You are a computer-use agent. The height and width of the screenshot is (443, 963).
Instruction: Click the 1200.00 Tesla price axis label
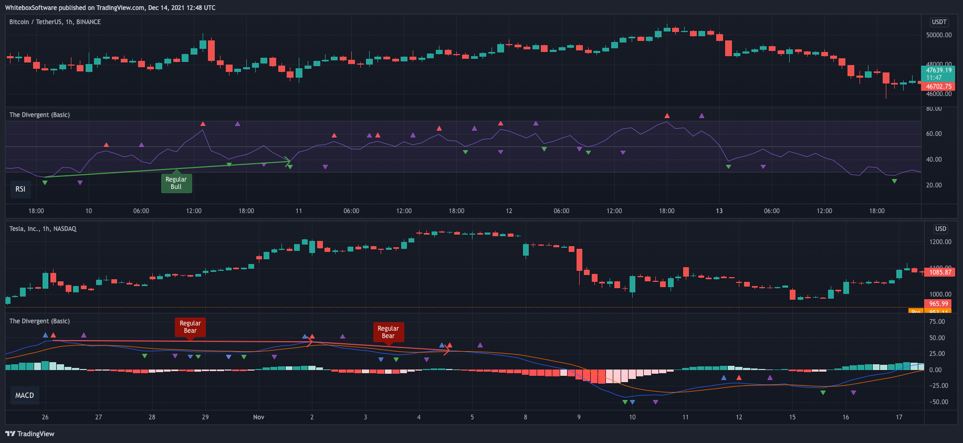point(940,242)
